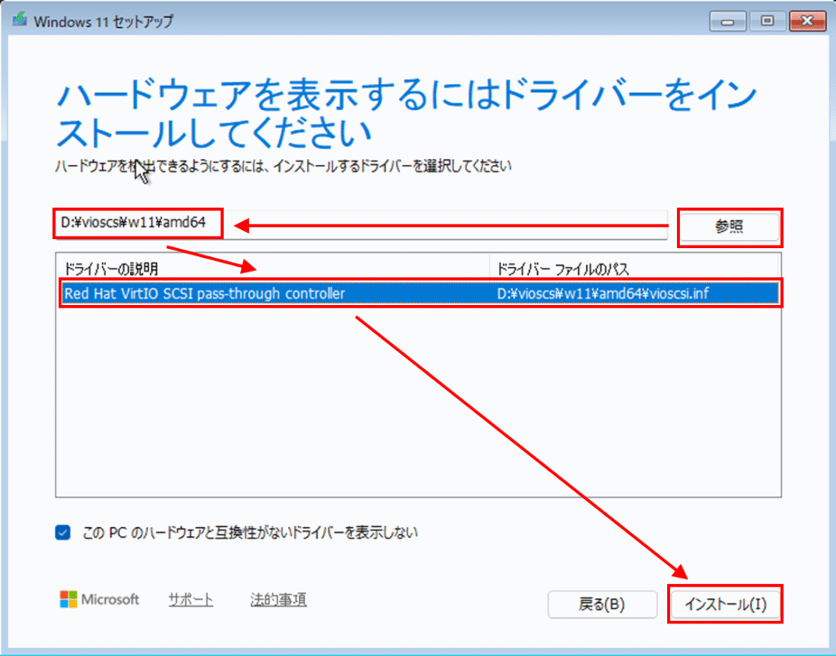Image resolution: width=836 pixels, height=656 pixels.
Task: Click the Windows 11 Setup title bar icon
Action: pyautogui.click(x=19, y=20)
